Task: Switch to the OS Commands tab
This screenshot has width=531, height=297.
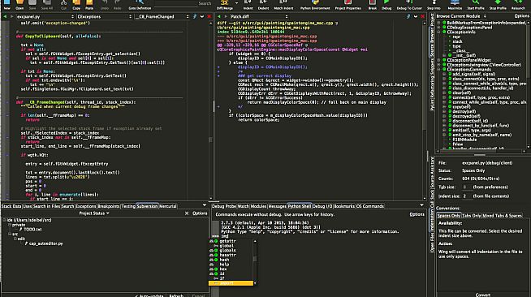Action: pos(370,206)
